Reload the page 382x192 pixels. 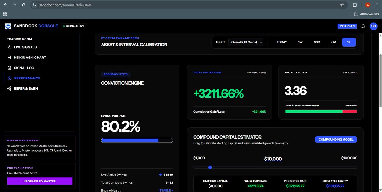(24, 5)
